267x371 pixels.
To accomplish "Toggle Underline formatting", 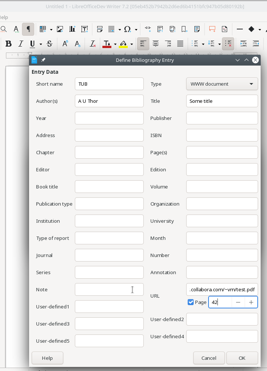I will click(32, 44).
